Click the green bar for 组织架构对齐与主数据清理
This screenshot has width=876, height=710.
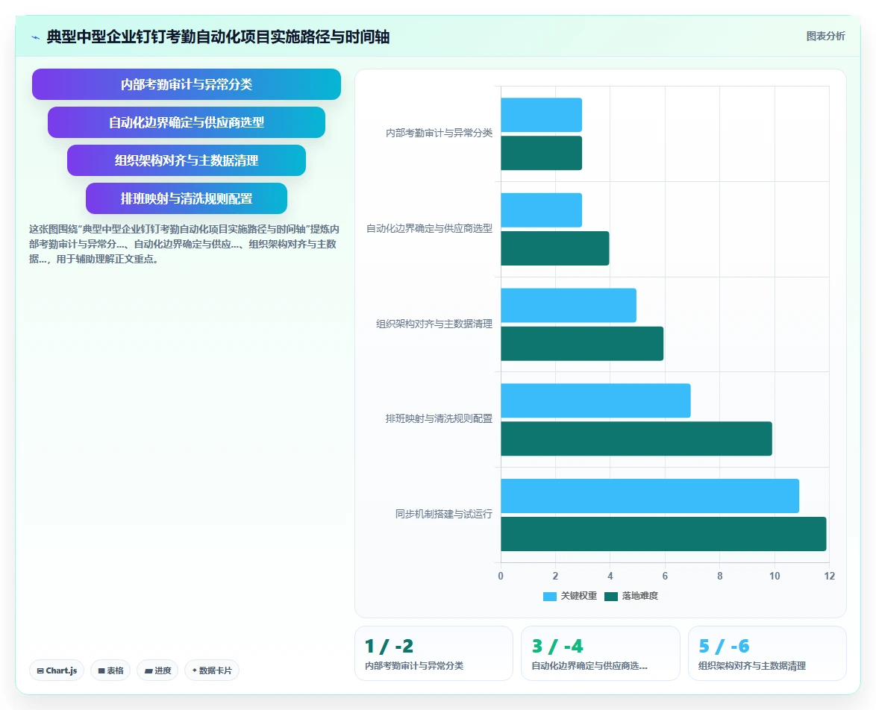[582, 344]
